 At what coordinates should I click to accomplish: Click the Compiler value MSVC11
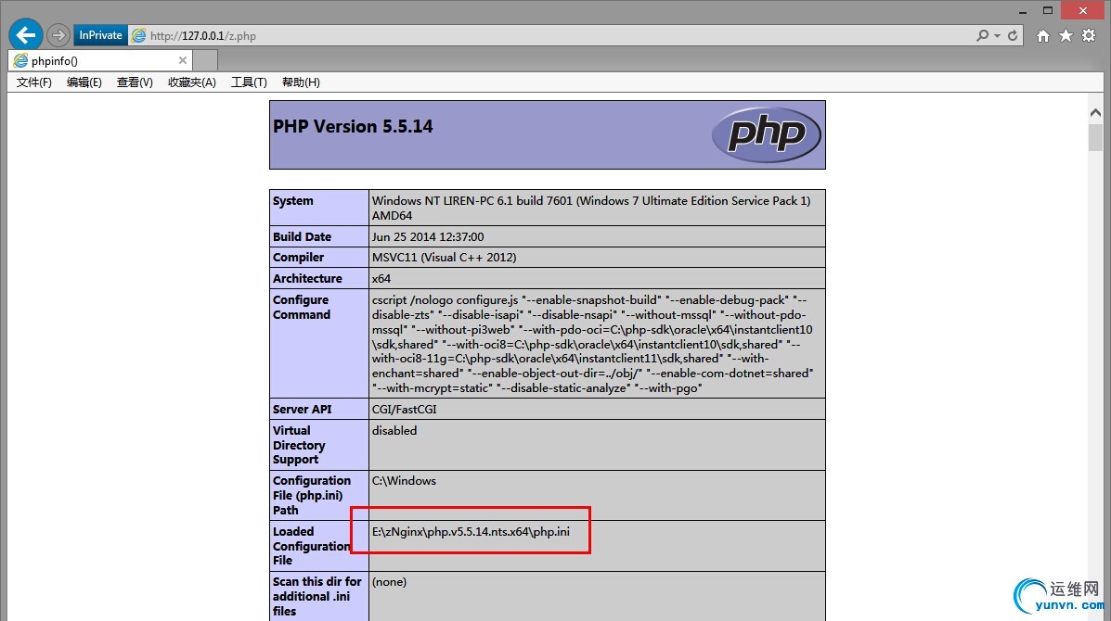click(445, 258)
